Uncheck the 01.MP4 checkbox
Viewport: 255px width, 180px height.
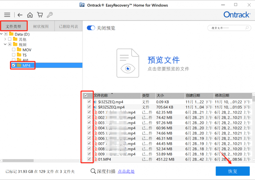pyautogui.click(x=89, y=159)
